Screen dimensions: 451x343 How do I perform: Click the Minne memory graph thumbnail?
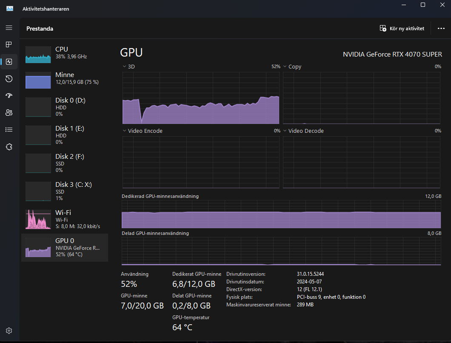[x=38, y=80]
